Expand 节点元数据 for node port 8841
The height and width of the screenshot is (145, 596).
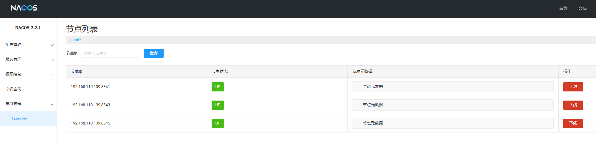point(372,87)
